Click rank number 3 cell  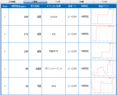click(5, 51)
